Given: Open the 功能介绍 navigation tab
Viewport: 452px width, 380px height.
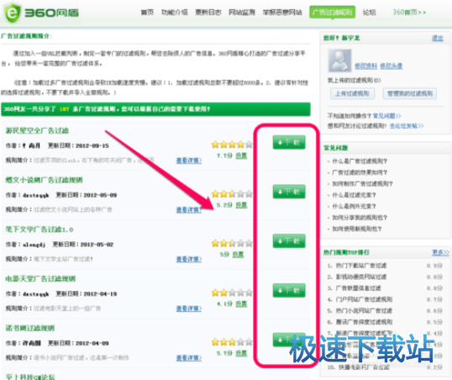Looking at the screenshot, I should (x=175, y=12).
